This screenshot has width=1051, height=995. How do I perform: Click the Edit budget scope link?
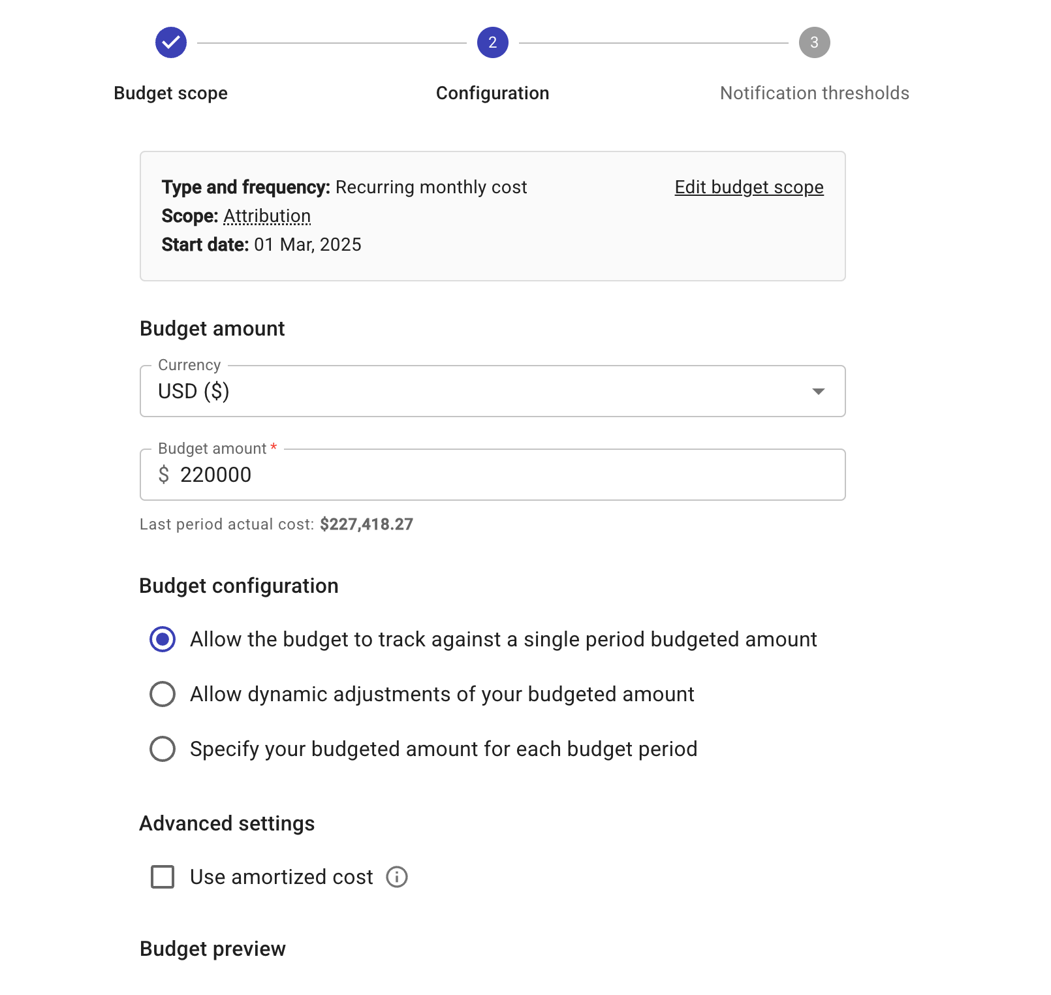coord(749,187)
